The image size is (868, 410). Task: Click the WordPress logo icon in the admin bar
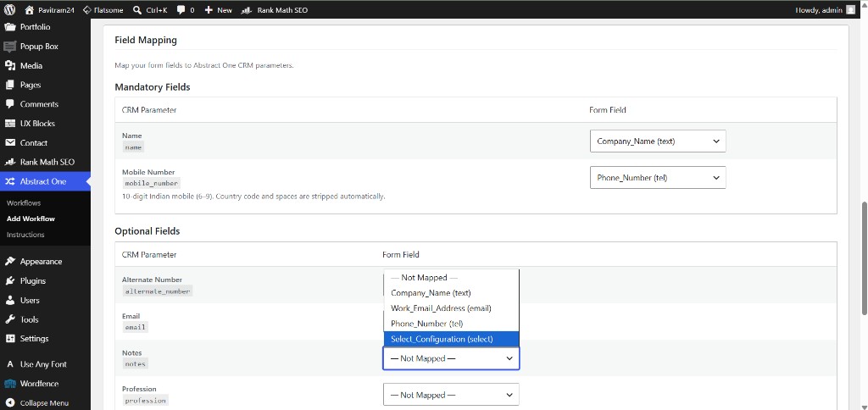[9, 10]
